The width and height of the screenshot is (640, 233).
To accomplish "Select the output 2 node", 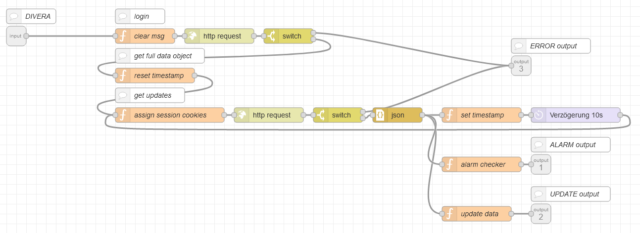I will 541,214.
